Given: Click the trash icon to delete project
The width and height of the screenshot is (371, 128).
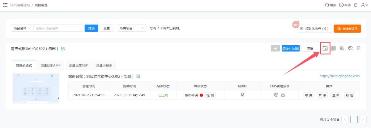Looking at the screenshot, I should point(359,48).
